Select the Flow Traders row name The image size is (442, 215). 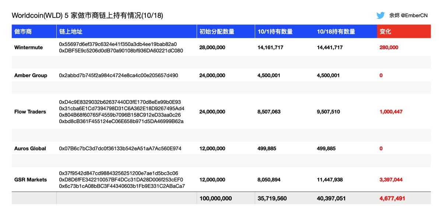click(30, 112)
